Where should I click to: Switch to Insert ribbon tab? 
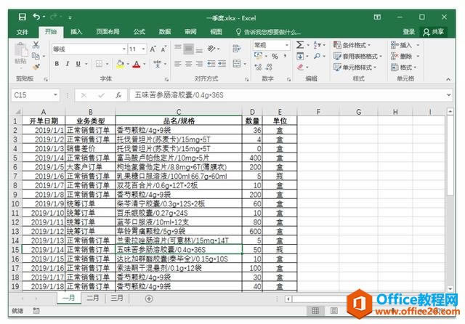pos(76,31)
